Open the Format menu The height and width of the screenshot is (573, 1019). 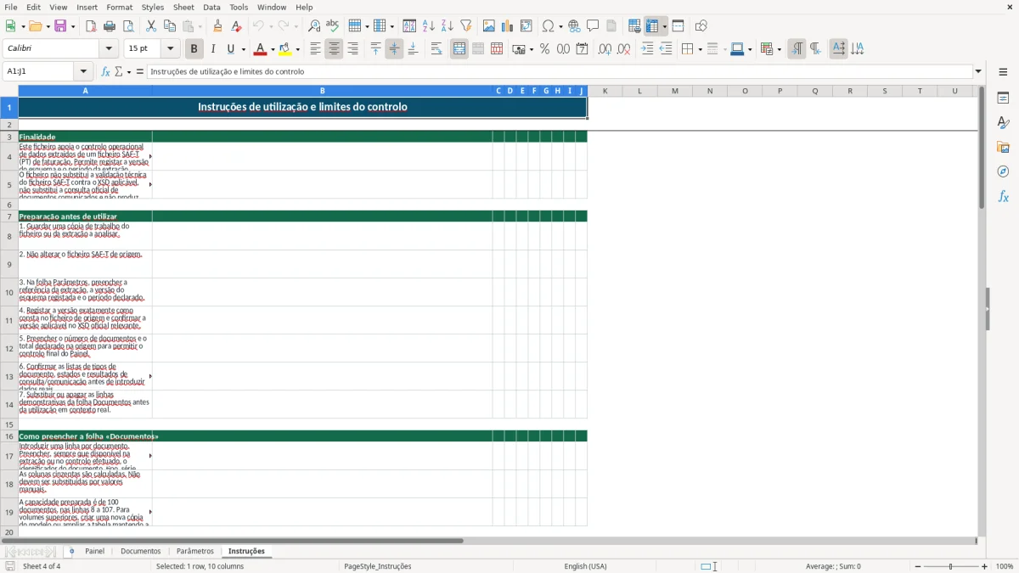point(119,7)
